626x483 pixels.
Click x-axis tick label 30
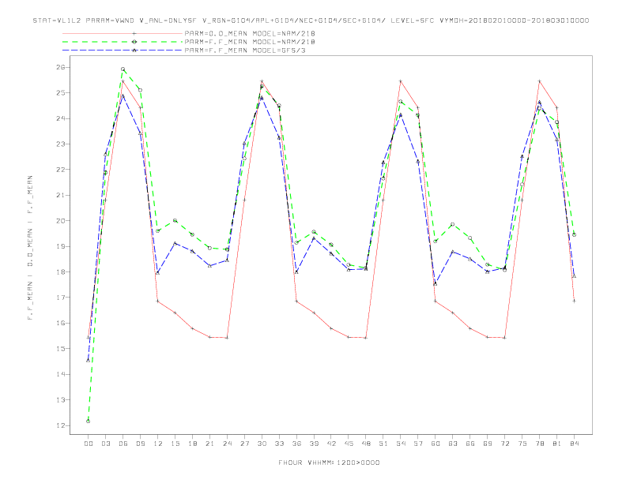coord(262,444)
